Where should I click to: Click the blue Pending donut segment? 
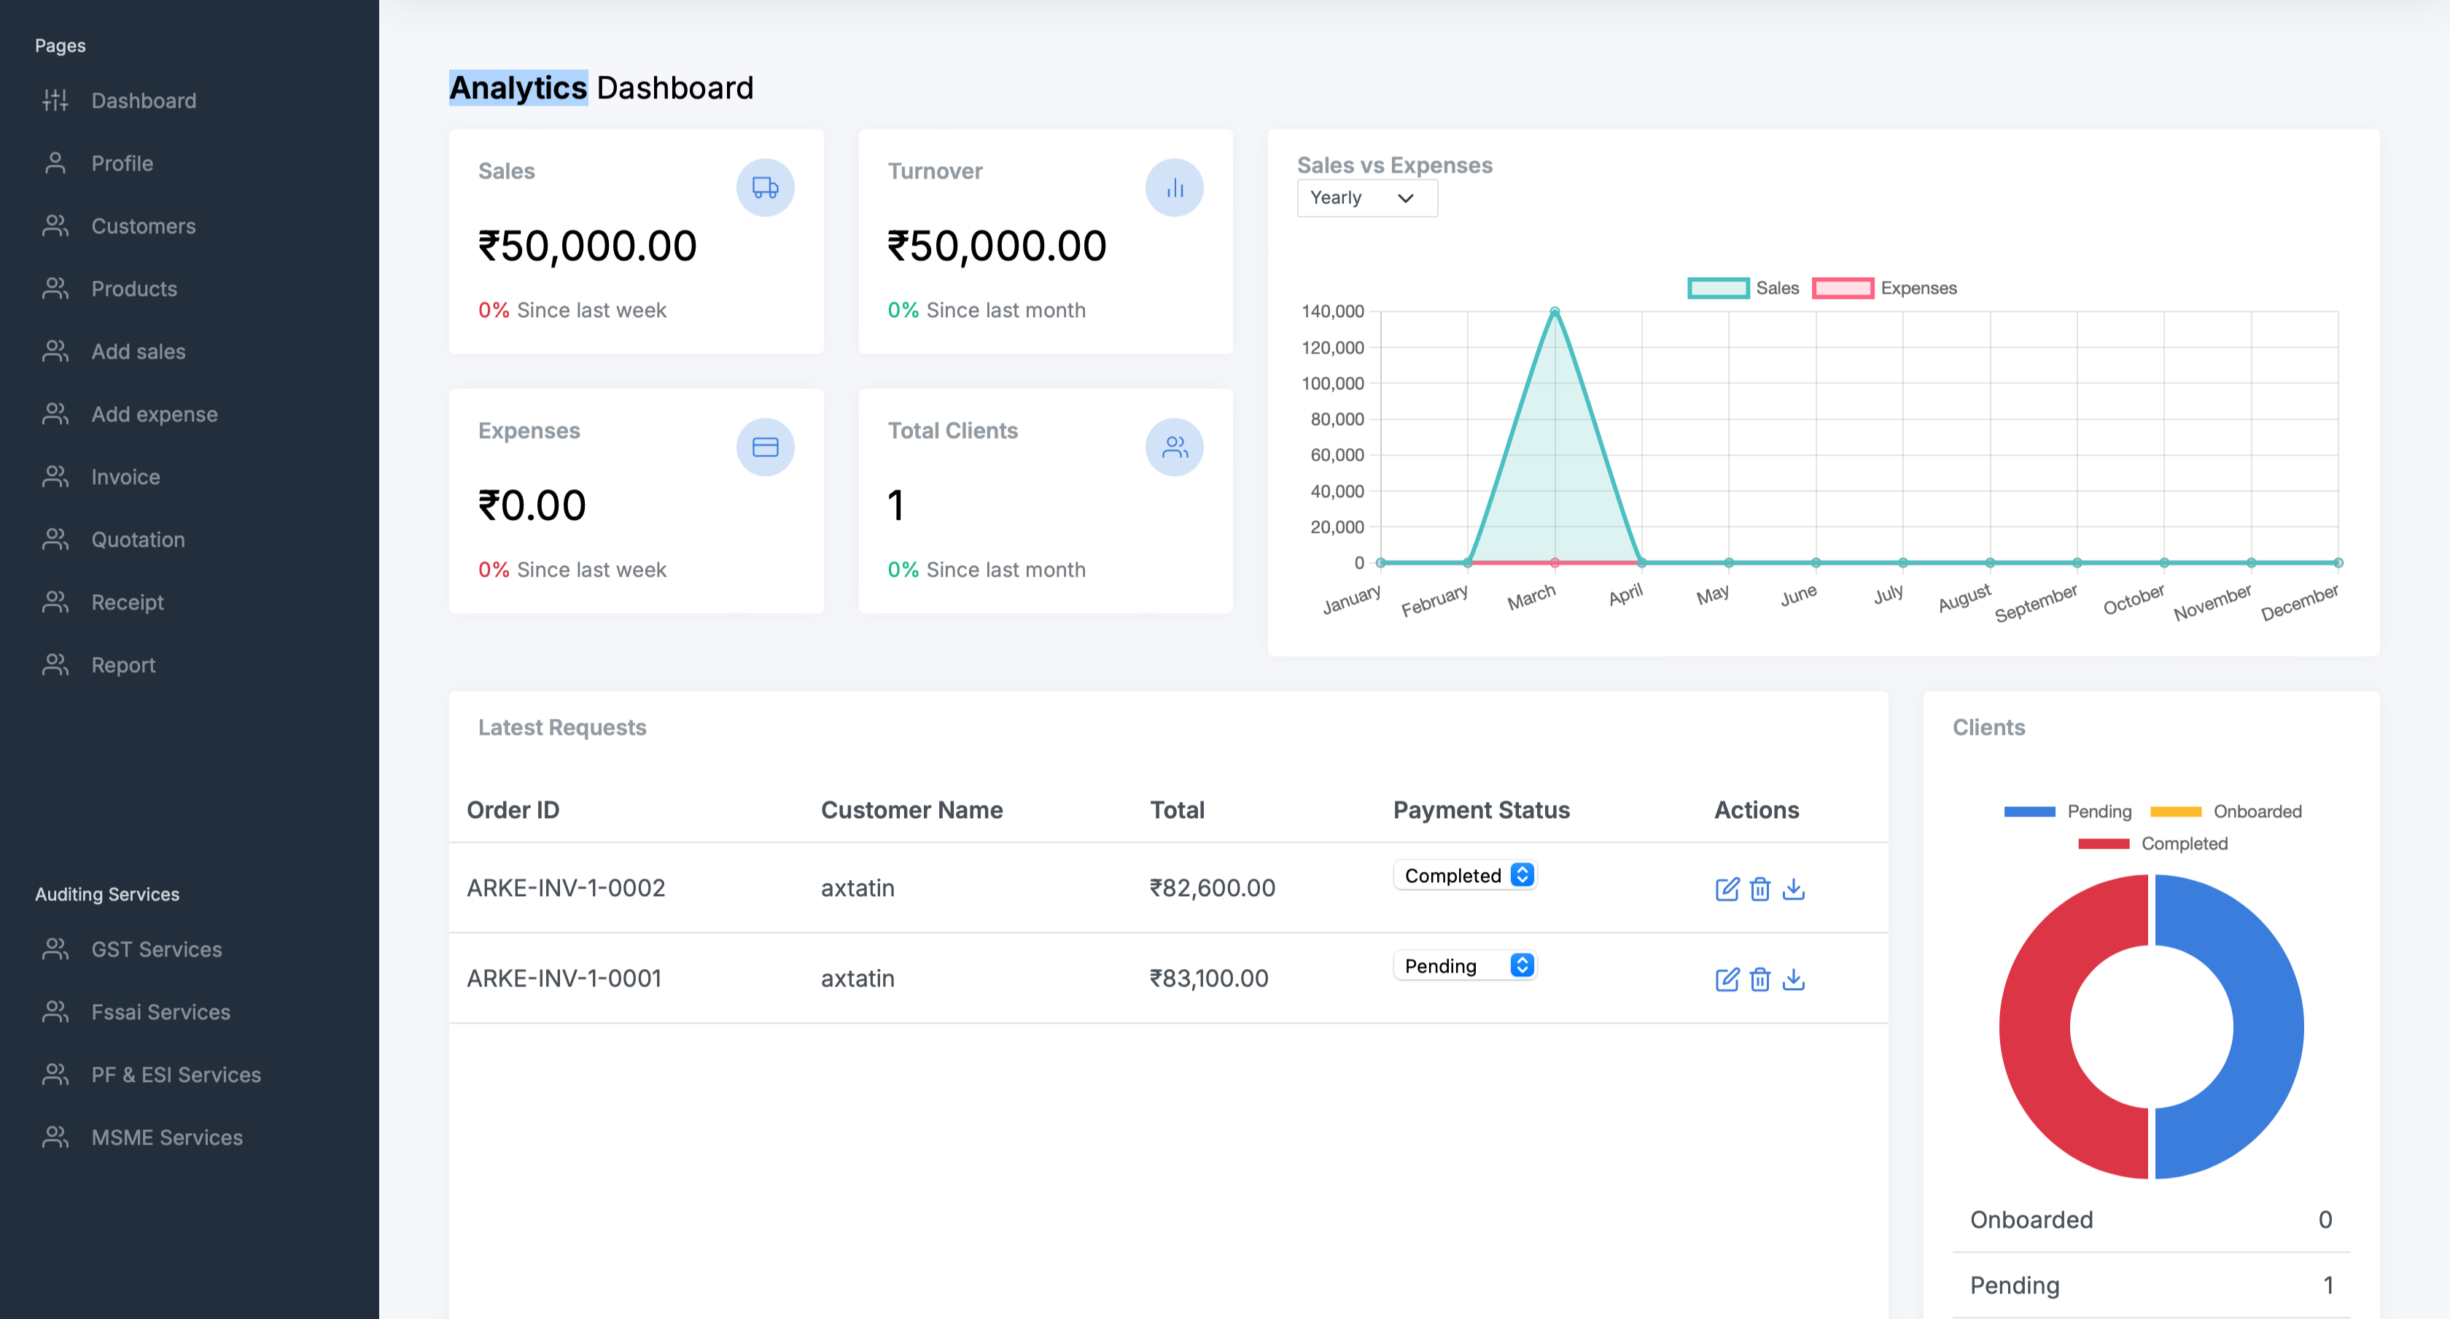pyautogui.click(x=2268, y=1027)
